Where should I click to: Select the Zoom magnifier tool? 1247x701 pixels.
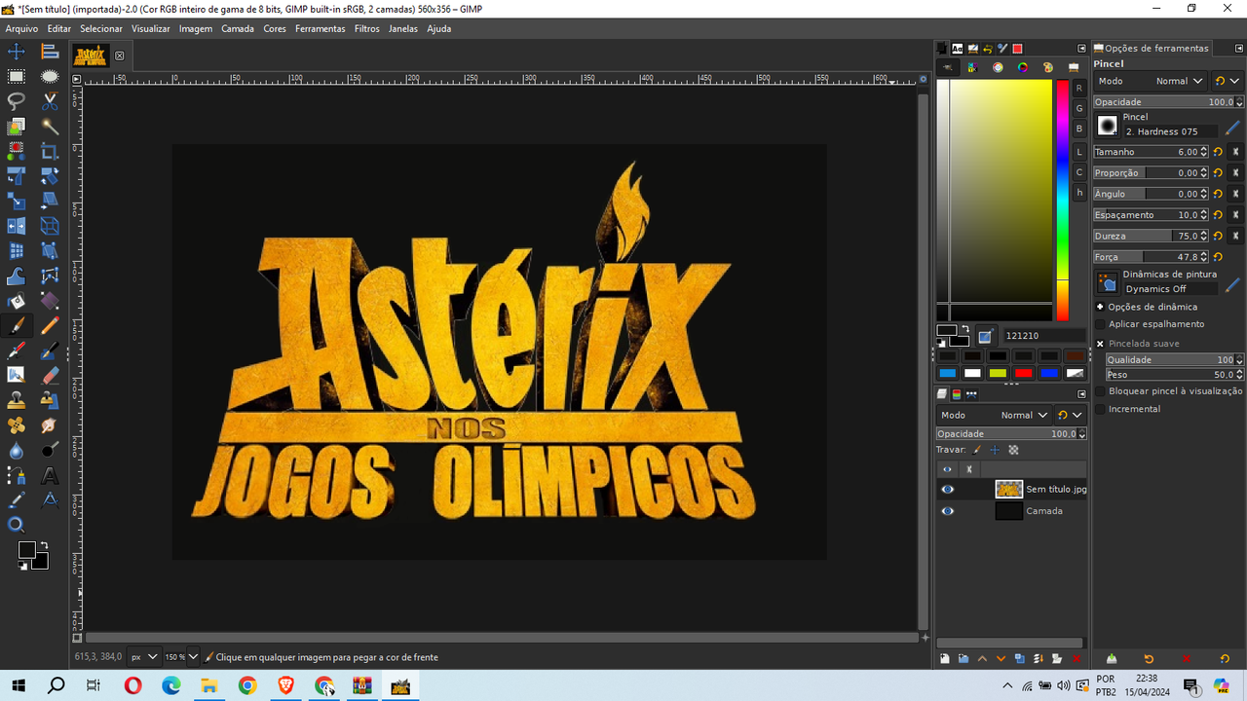pos(17,526)
